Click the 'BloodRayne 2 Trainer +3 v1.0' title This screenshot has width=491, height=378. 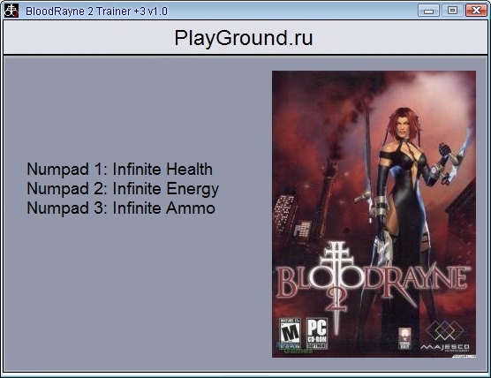[96, 11]
